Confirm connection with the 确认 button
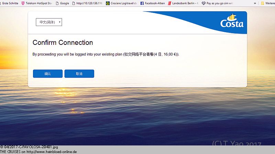This screenshot has width=275, height=154. [48, 74]
